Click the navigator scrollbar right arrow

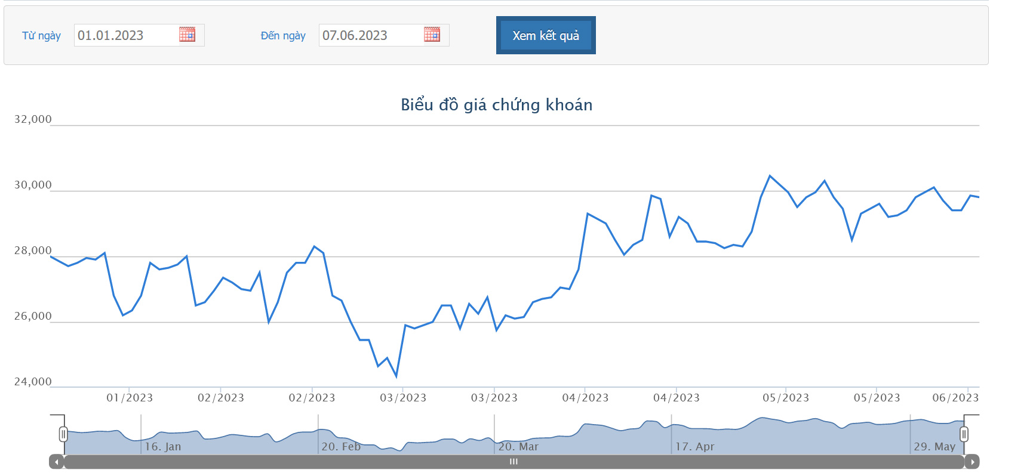pos(972,462)
